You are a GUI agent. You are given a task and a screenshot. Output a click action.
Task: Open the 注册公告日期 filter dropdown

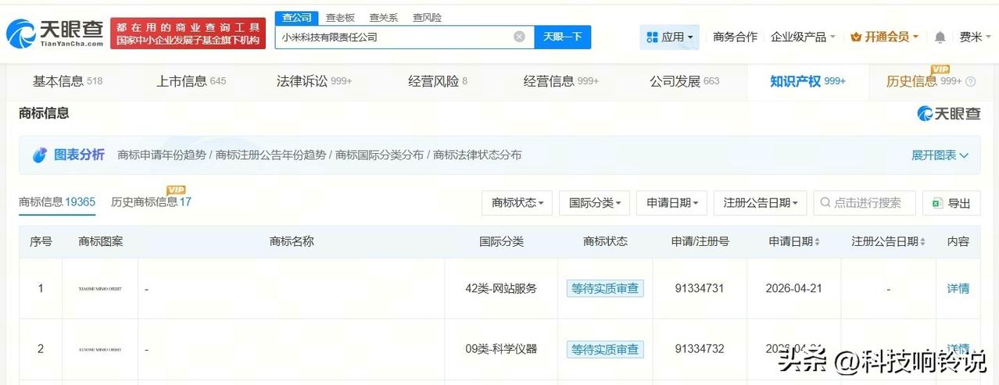[x=761, y=203]
